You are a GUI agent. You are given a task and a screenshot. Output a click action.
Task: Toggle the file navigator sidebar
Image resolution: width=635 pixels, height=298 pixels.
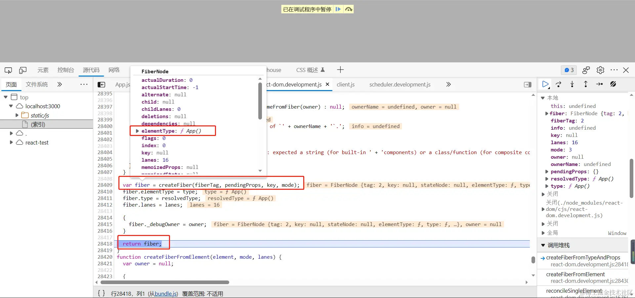click(102, 85)
